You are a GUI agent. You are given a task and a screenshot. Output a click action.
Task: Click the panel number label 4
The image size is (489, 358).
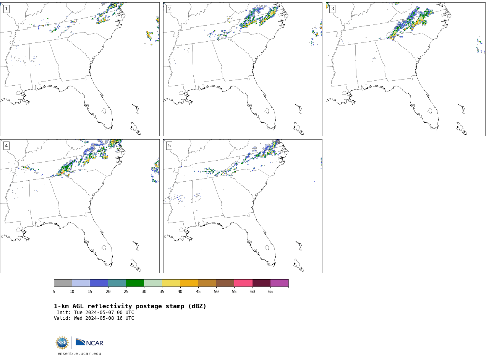coord(6,146)
